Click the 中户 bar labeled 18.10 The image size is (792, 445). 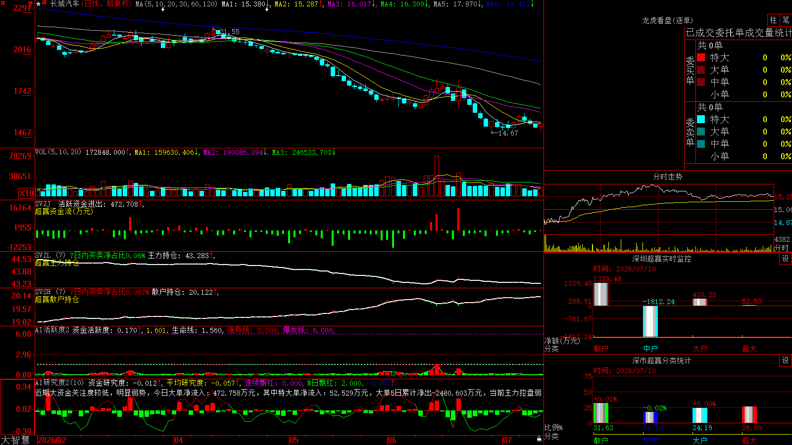tap(650, 417)
